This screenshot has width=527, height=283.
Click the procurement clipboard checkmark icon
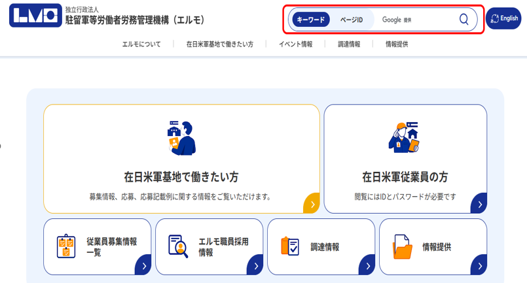click(289, 246)
